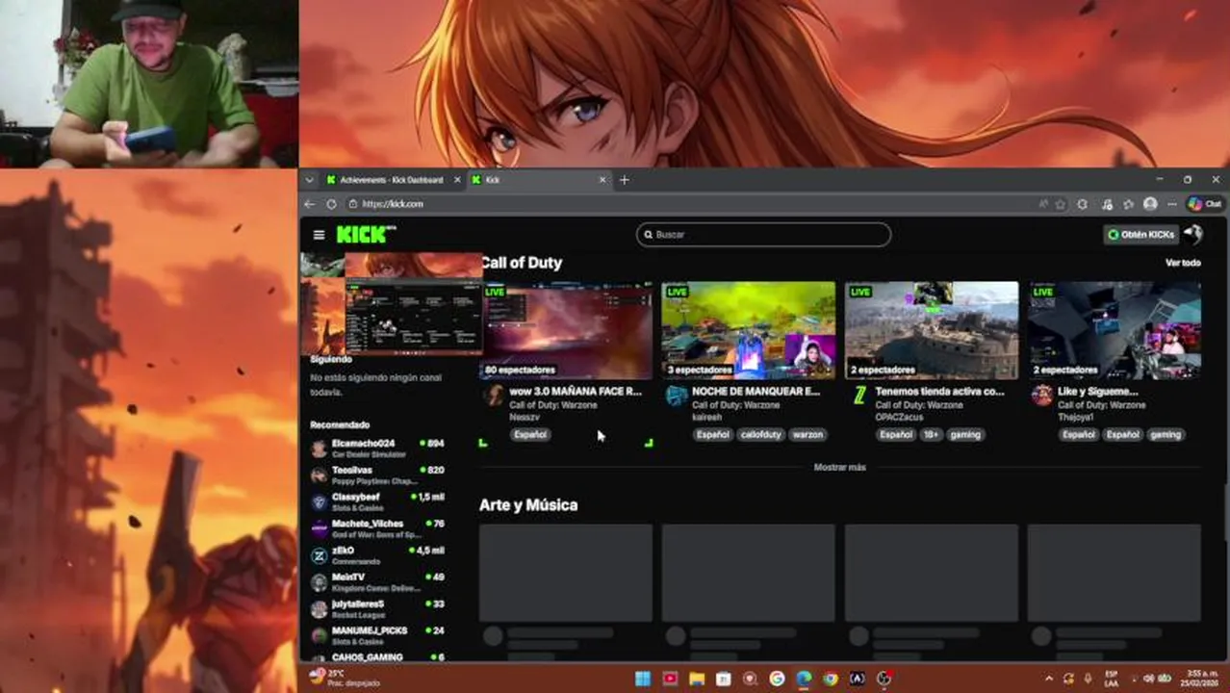Reload the kick.com page

point(331,204)
